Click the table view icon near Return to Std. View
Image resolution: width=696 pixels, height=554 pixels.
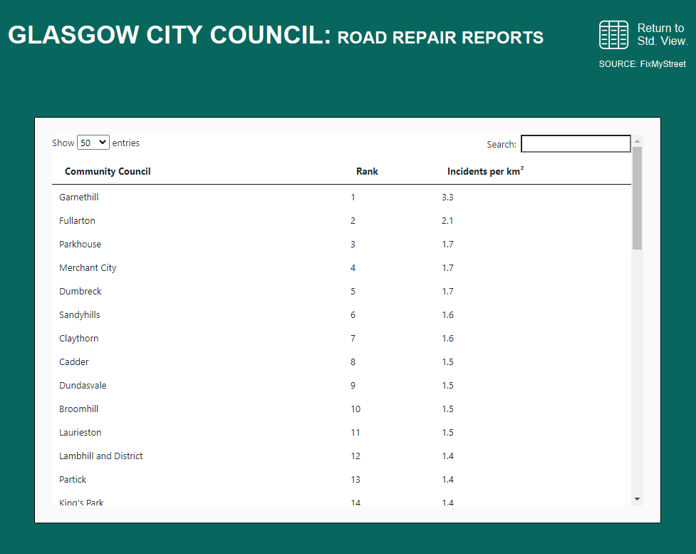pos(613,35)
